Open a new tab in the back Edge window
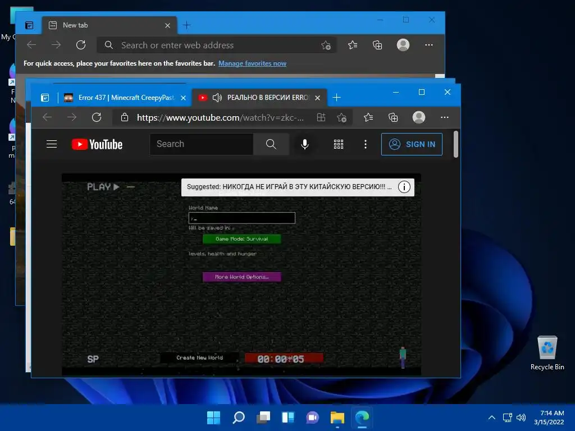 click(x=186, y=25)
